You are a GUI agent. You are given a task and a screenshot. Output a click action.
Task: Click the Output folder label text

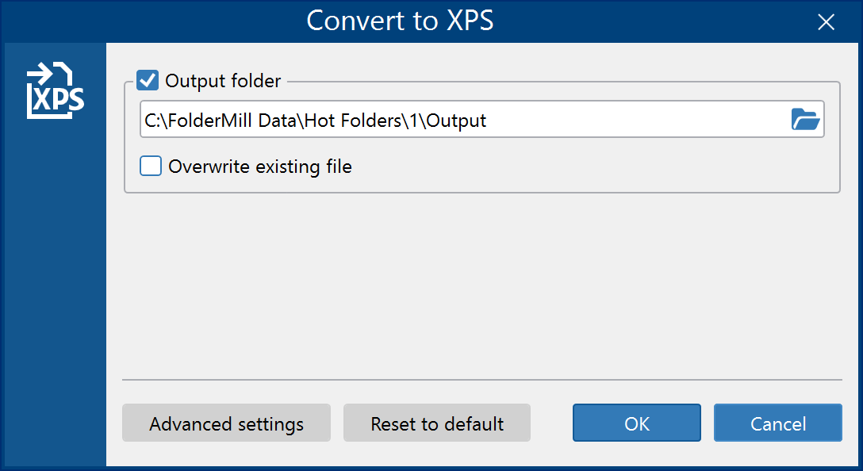[x=223, y=81]
